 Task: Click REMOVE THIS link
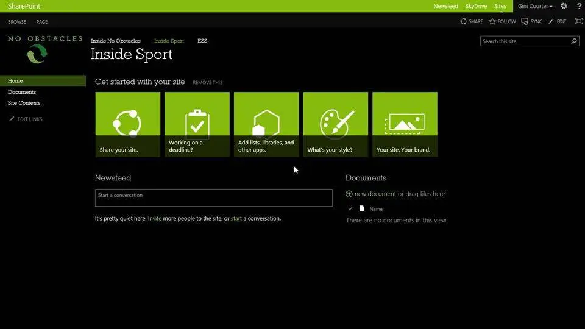click(x=208, y=82)
